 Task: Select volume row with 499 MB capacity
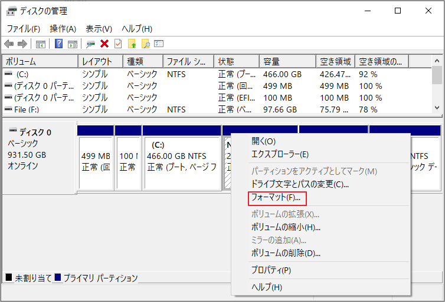coord(217,86)
